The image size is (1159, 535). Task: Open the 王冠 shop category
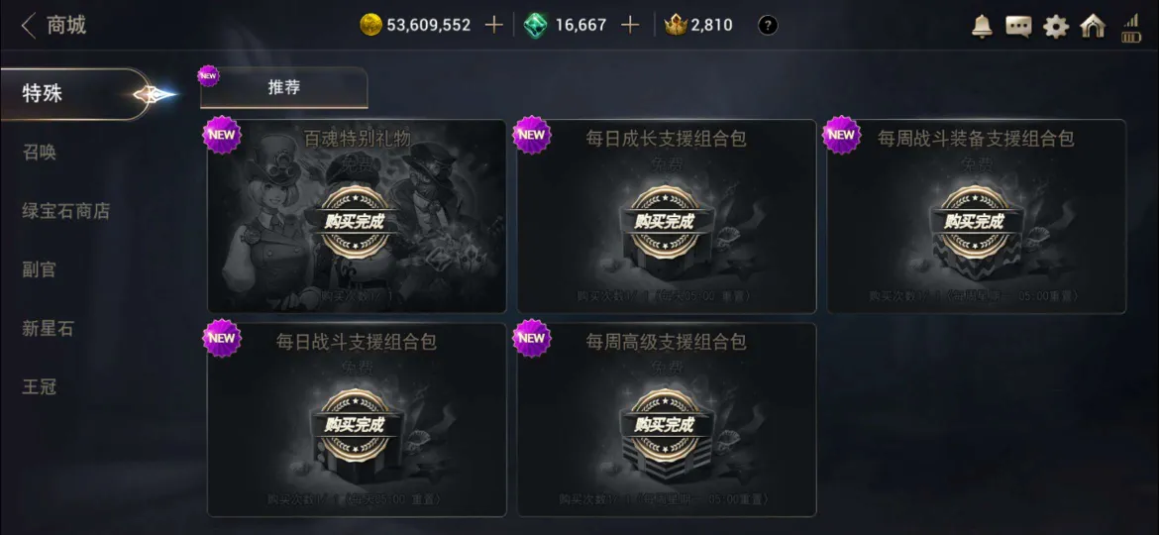pyautogui.click(x=40, y=386)
